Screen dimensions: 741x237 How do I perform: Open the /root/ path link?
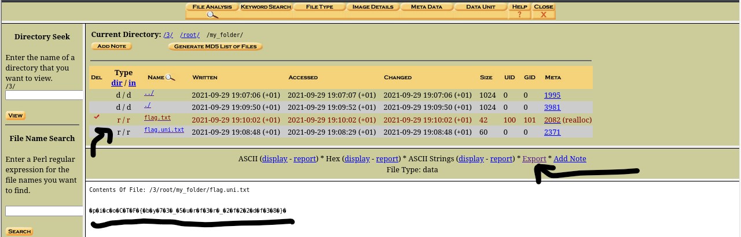click(x=190, y=35)
